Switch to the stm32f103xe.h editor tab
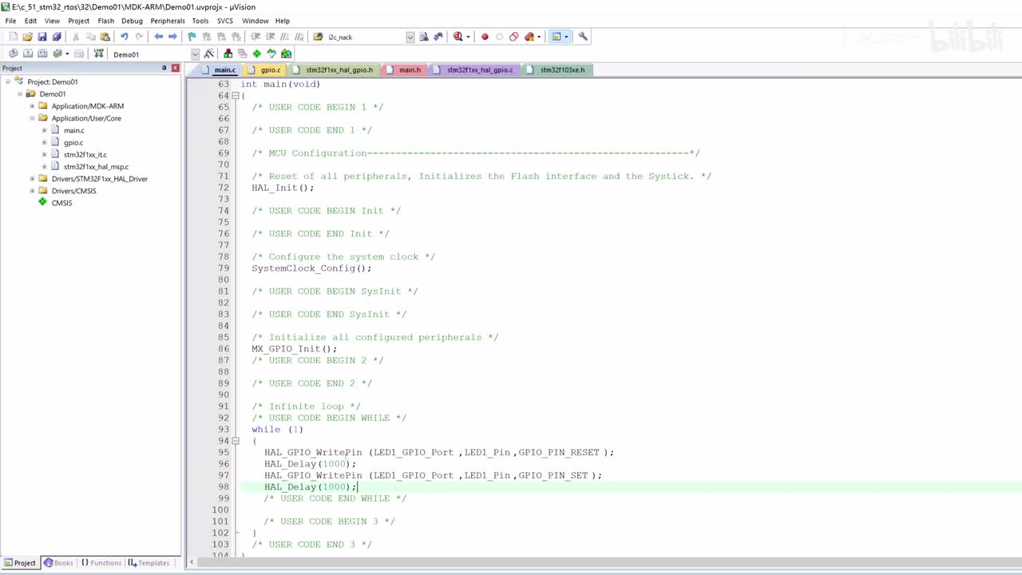Viewport: 1022px width, 575px height. pos(557,69)
